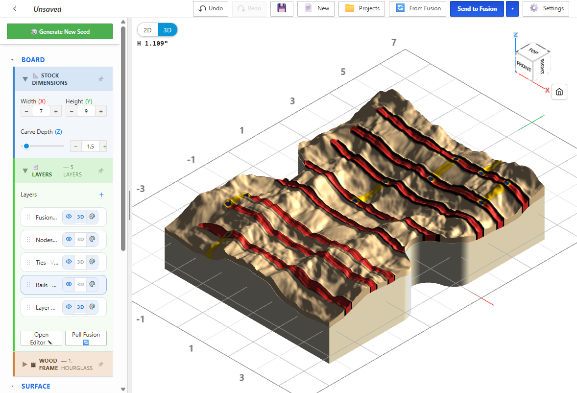Image resolution: width=577 pixels, height=393 pixels.
Task: Collapse the Layers panel
Action: (x=25, y=171)
